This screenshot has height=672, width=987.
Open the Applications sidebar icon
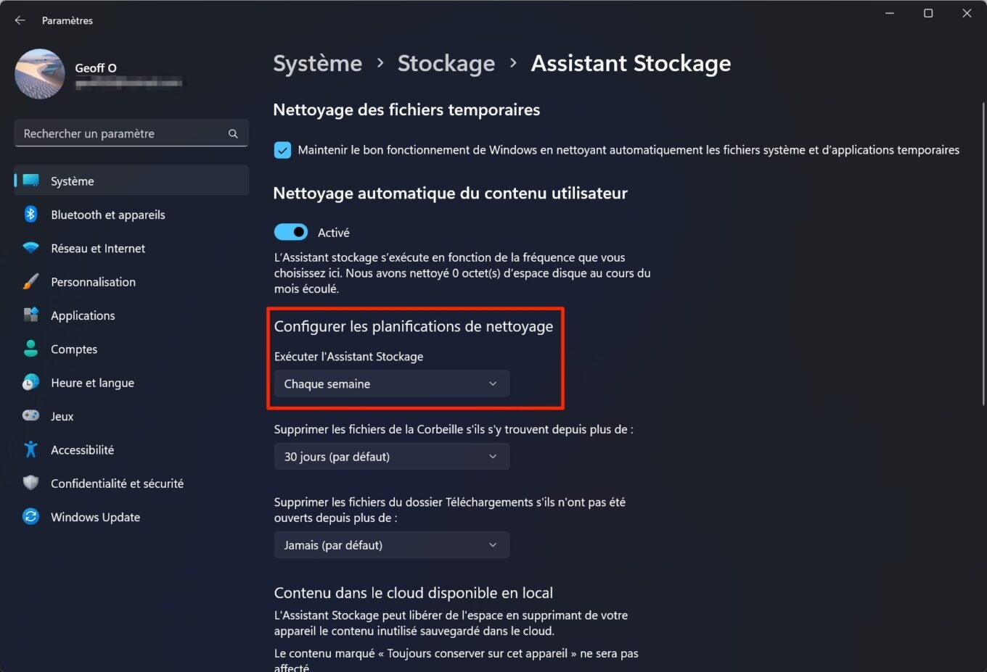(30, 315)
